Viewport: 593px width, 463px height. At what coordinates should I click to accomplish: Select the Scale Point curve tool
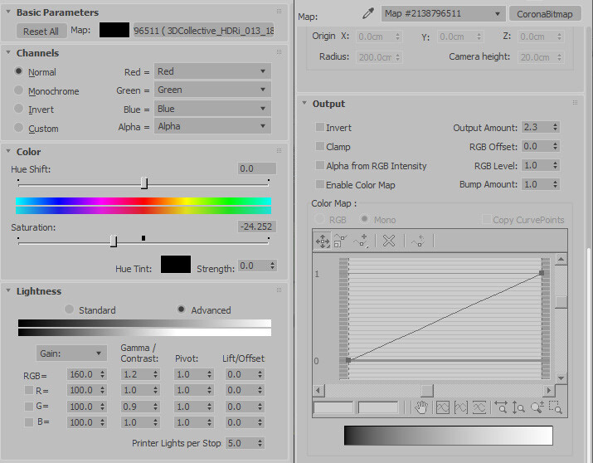[340, 241]
